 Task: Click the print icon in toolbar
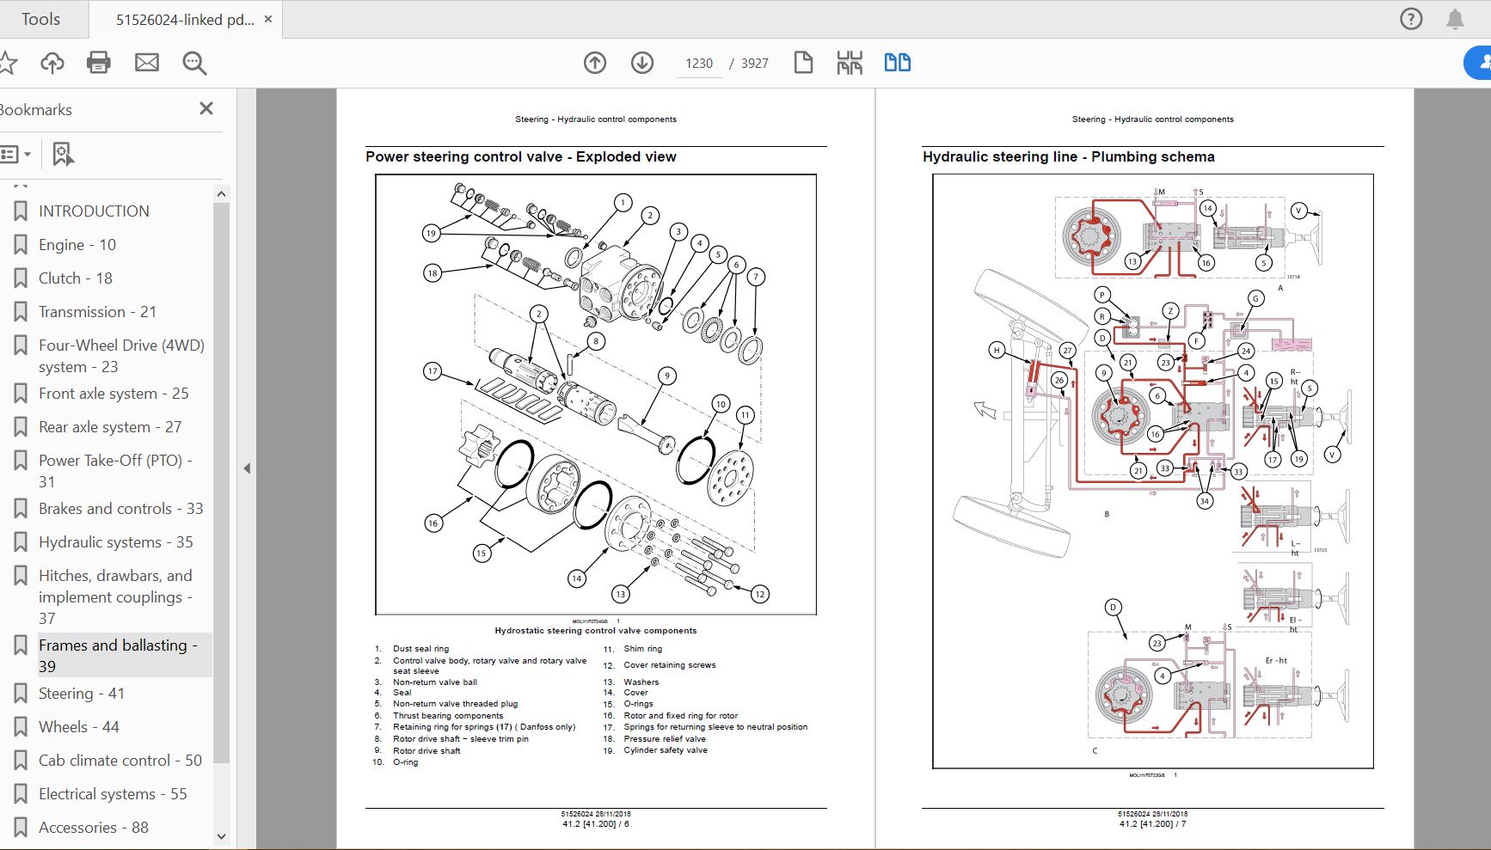point(99,63)
